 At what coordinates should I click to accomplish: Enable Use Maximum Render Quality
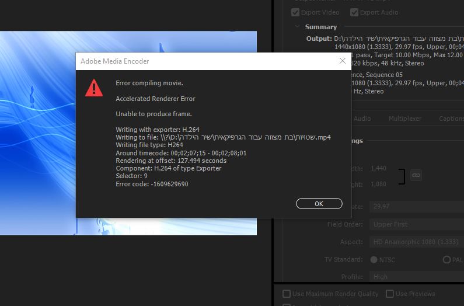pos(287,294)
